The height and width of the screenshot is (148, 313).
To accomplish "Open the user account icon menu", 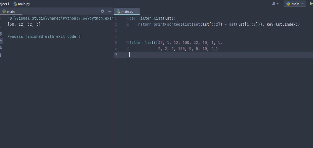I will (x=275, y=4).
